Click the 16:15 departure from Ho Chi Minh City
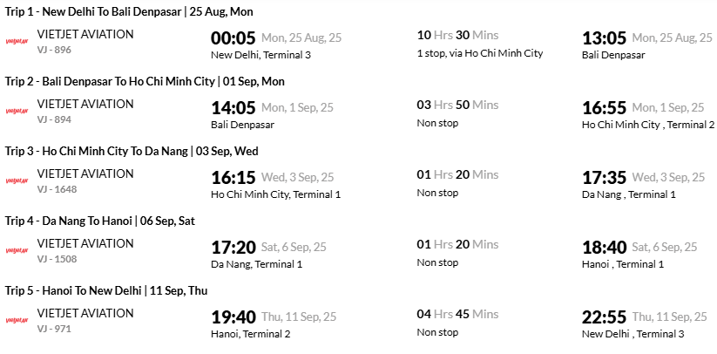Viewport: 717px width, 354px height. pyautogui.click(x=233, y=178)
